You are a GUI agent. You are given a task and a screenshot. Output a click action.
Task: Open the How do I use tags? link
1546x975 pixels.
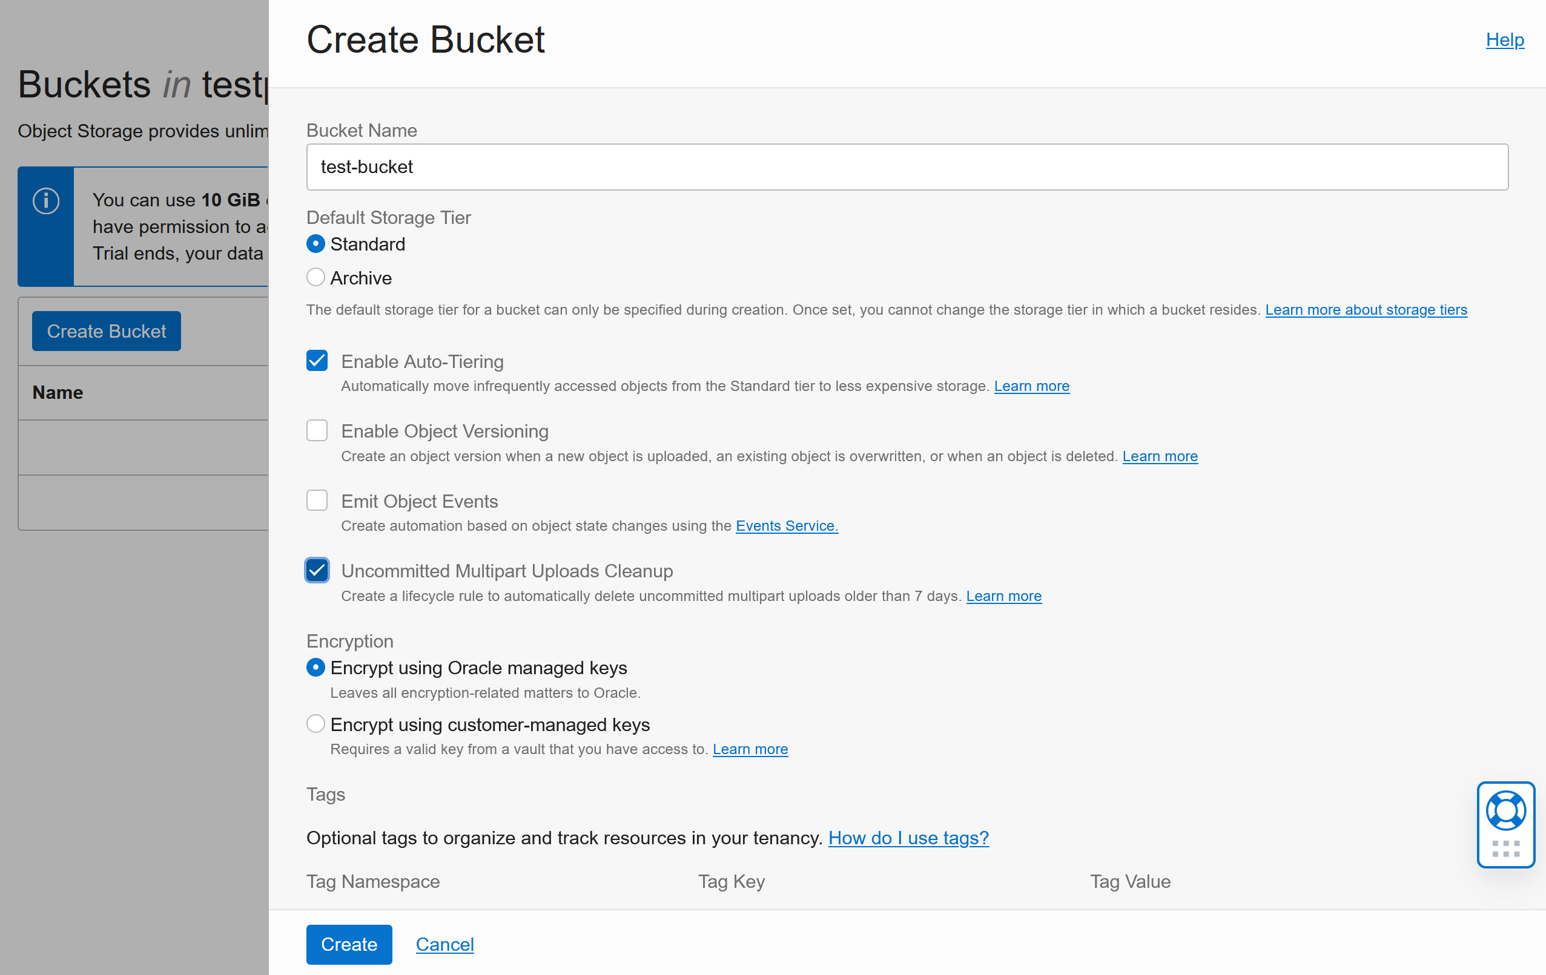tap(908, 838)
